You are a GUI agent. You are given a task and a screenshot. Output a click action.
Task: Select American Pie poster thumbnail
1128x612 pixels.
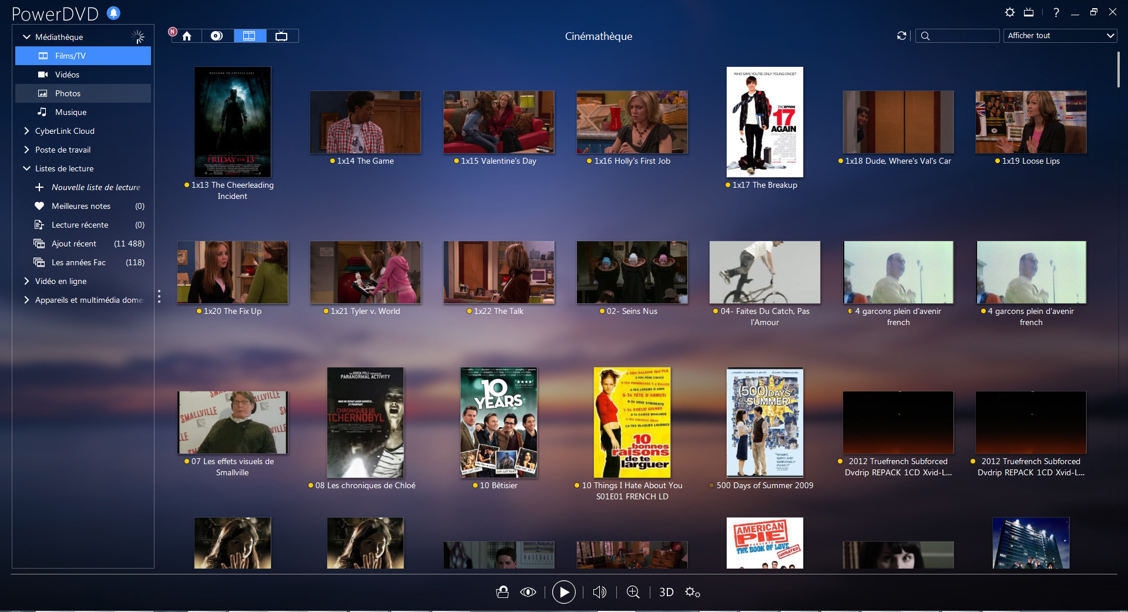[765, 543]
